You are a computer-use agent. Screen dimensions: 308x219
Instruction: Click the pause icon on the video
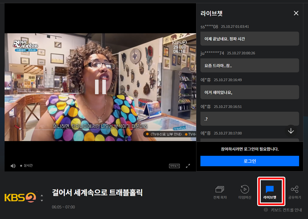(100, 87)
